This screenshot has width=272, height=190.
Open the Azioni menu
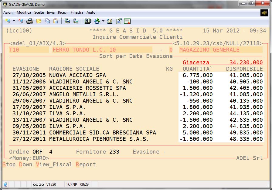(8, 12)
